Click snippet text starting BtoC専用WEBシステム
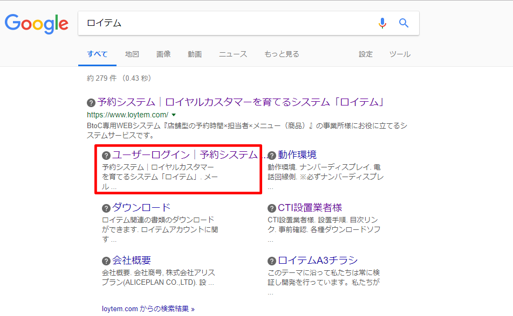This screenshot has height=316, width=513. pos(247,130)
